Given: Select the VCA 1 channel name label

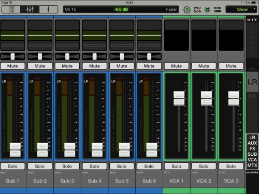Looking at the screenshot, I should (x=176, y=181).
